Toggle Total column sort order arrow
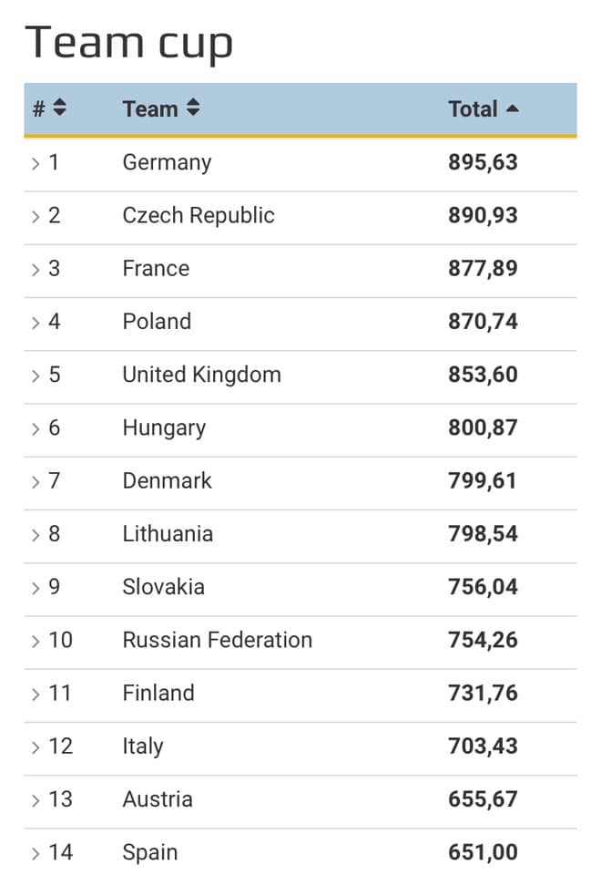The image size is (601, 875). coord(512,109)
